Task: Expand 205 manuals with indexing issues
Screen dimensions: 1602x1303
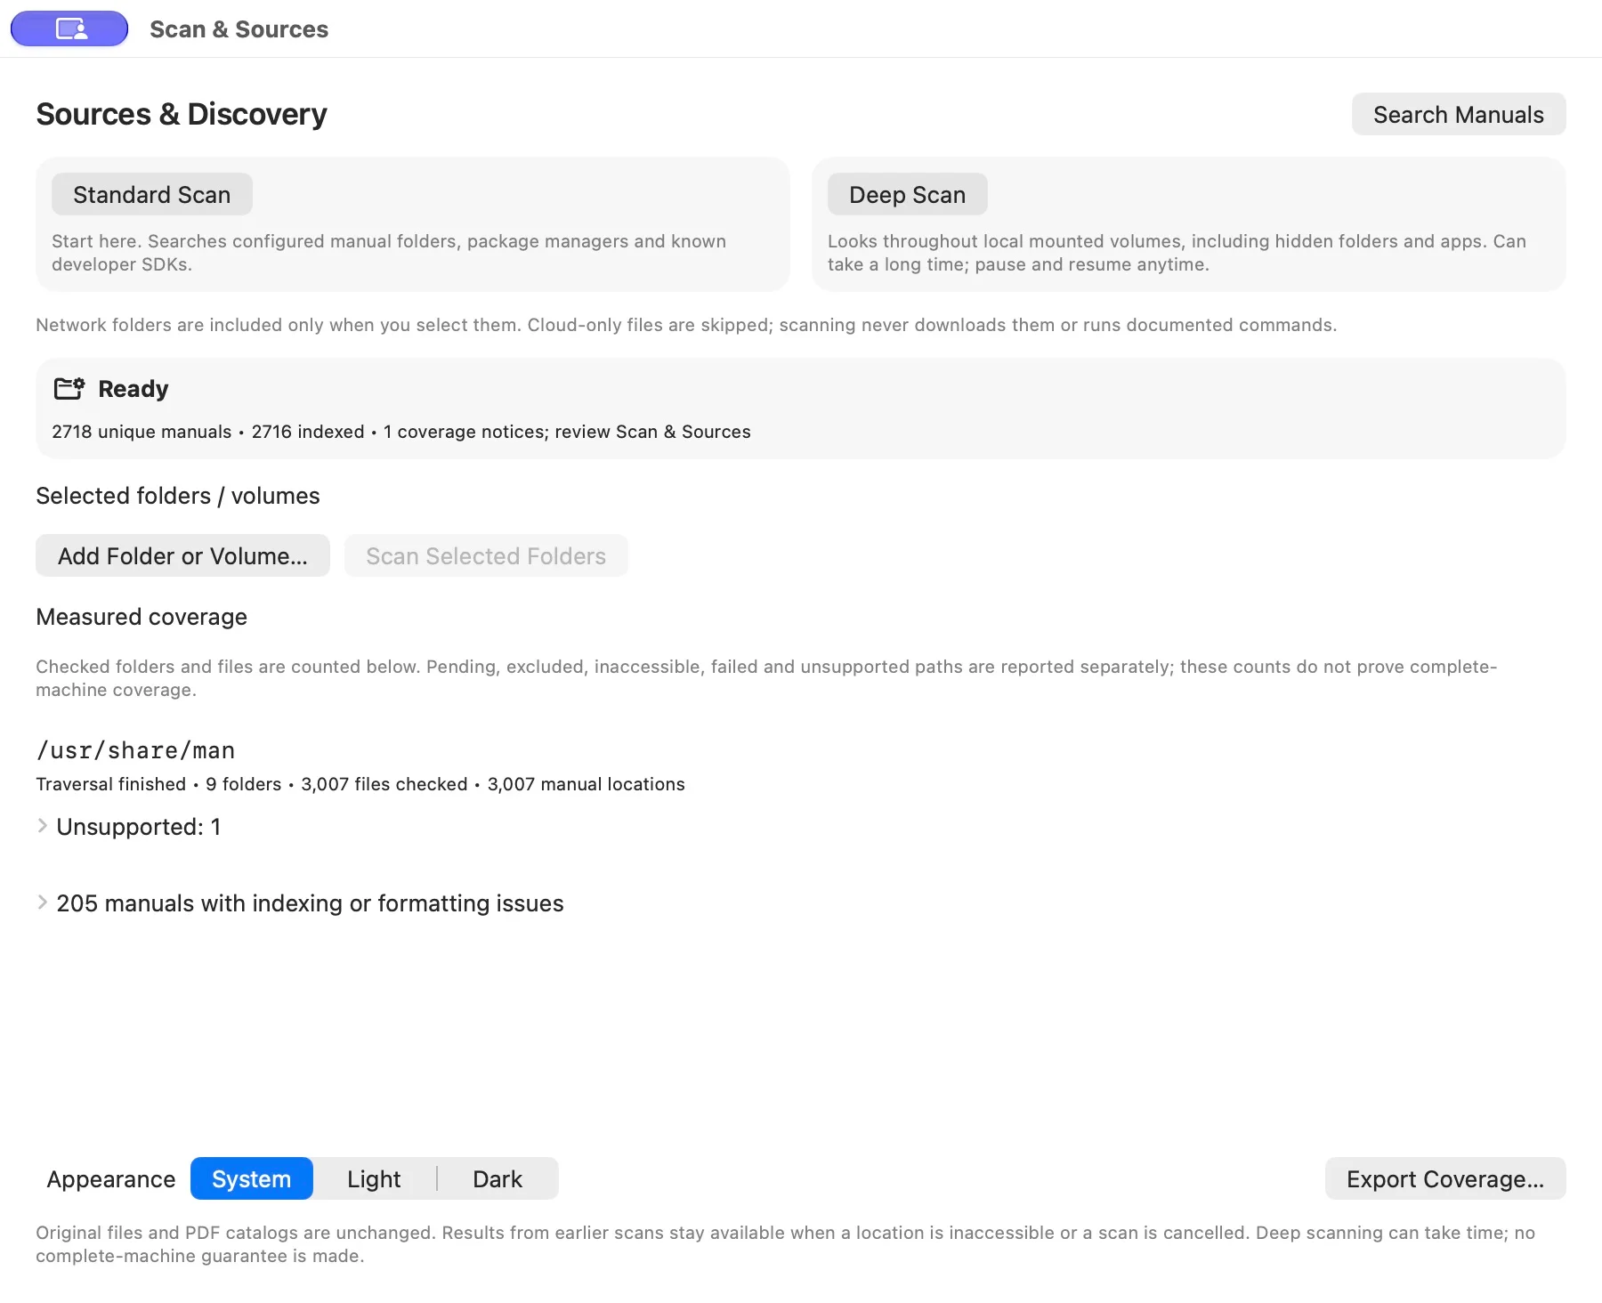Action: (x=42, y=902)
